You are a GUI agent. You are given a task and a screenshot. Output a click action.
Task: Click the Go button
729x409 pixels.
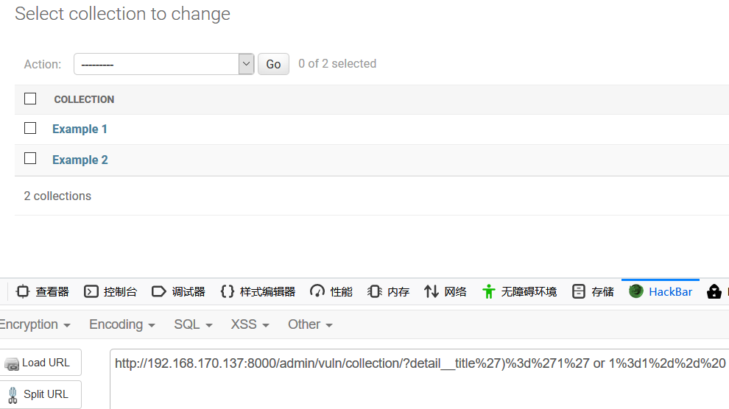[273, 64]
